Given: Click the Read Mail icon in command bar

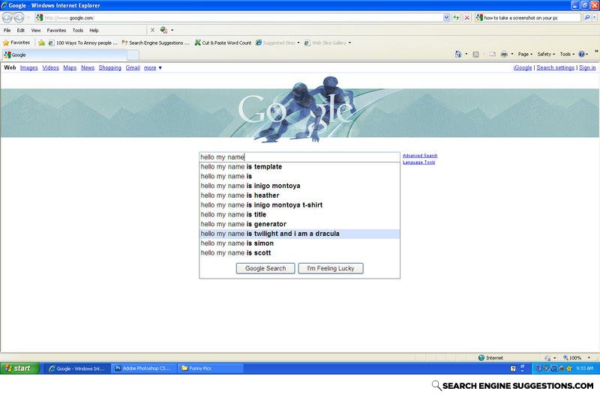Looking at the screenshot, I should point(493,54).
